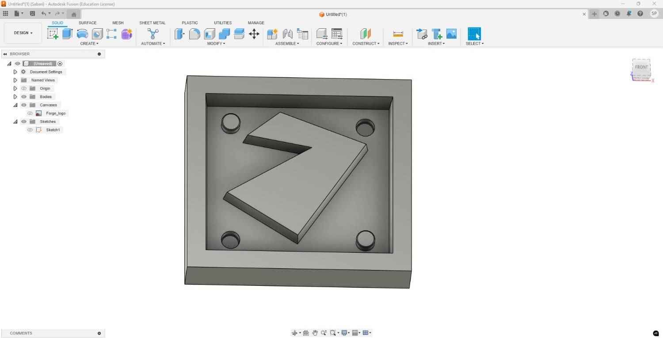Screen dimensions: 663x338
Task: Select the Measure tool
Action: tap(398, 34)
